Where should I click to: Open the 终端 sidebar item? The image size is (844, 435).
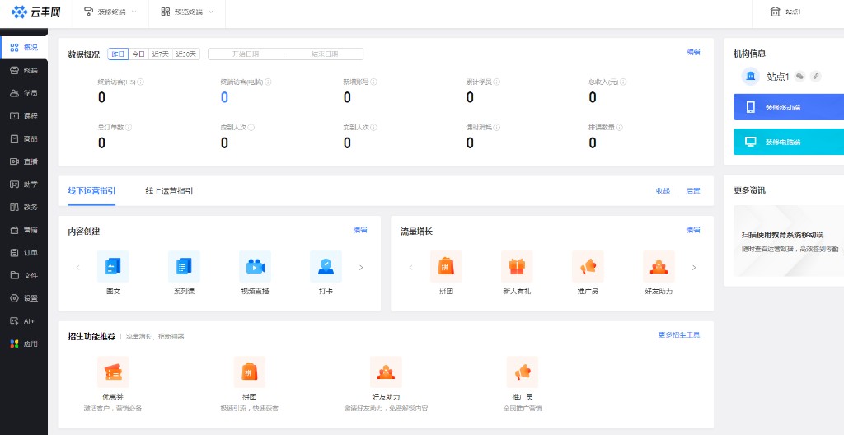[24, 71]
